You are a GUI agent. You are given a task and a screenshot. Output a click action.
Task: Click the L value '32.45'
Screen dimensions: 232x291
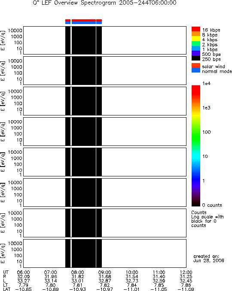[x=186, y=281]
